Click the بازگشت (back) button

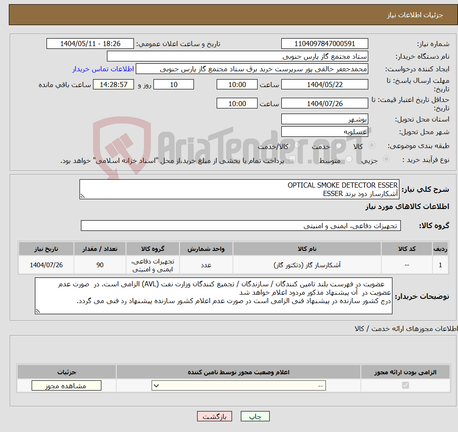tap(214, 416)
